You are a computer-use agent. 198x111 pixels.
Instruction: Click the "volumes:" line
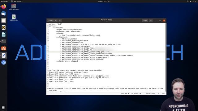(60, 33)
